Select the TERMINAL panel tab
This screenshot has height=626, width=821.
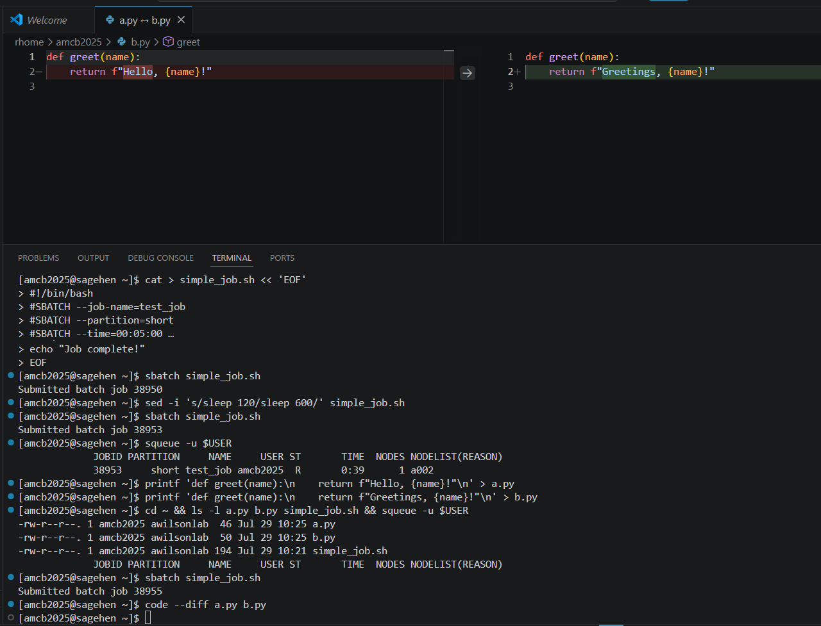pos(232,258)
